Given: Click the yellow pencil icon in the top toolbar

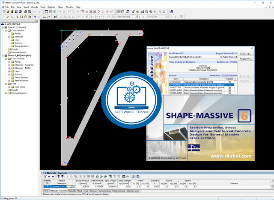Looking at the screenshot, I should [x=133, y=12].
